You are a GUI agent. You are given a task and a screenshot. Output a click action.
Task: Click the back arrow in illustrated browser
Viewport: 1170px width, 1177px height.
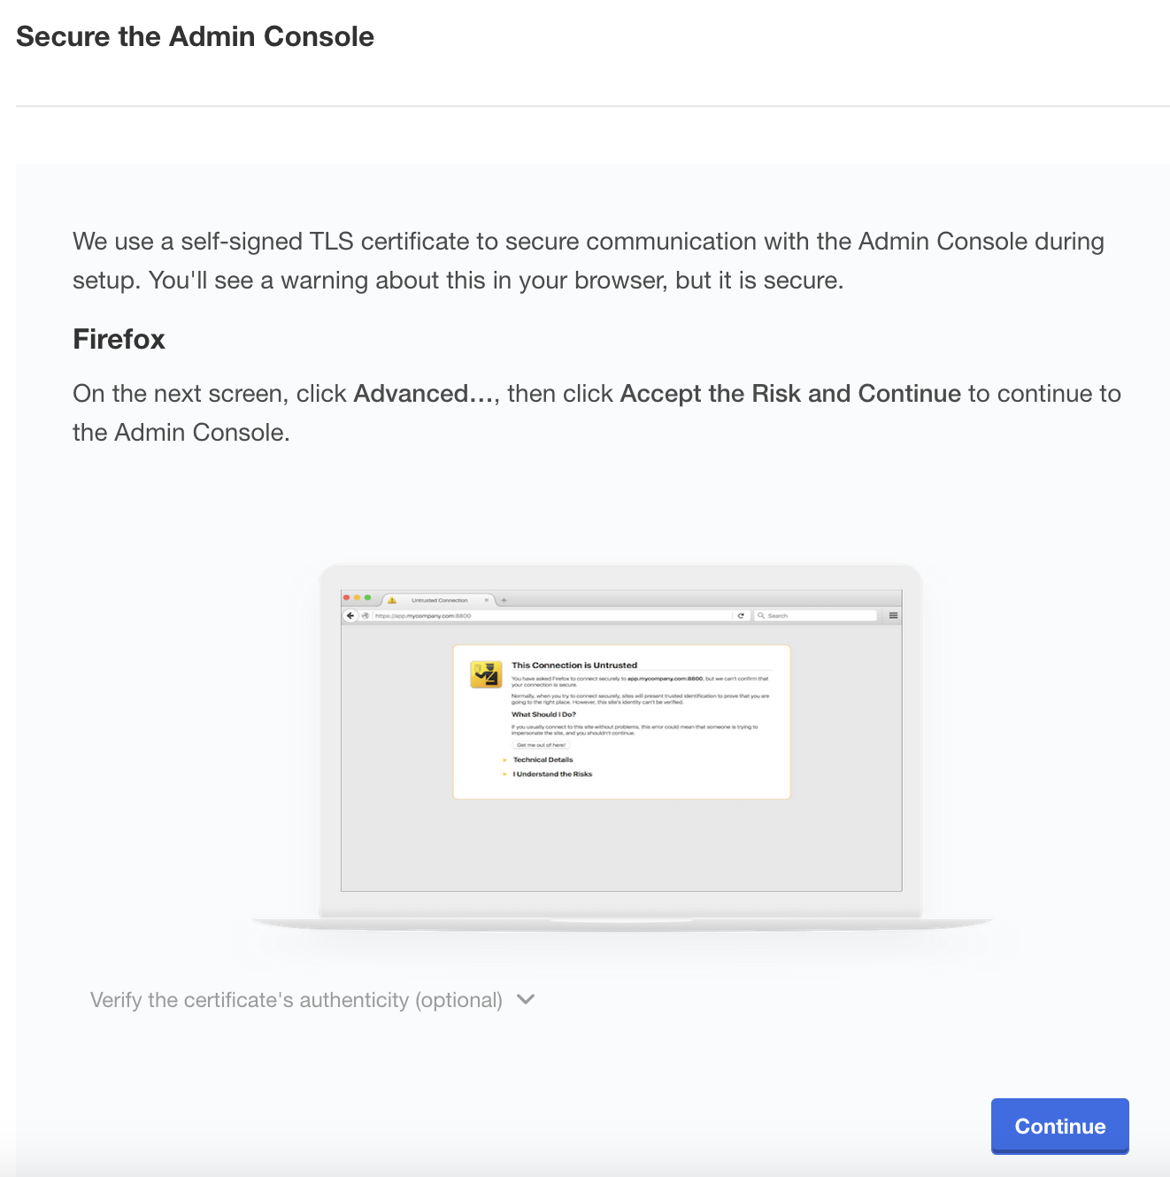click(x=350, y=615)
